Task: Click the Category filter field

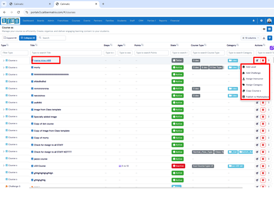Action: tap(240, 53)
